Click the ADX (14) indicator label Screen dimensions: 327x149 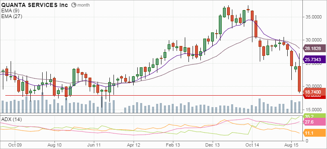coord(11,120)
